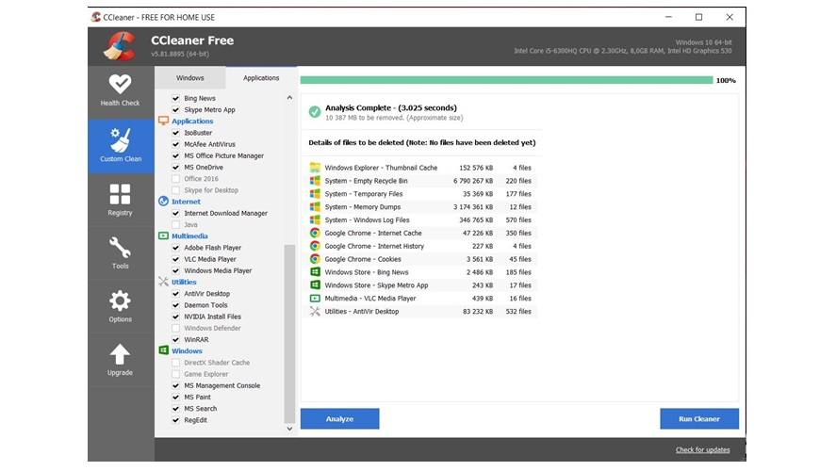Select the Internet category heading
This screenshot has width=820, height=471.
[x=187, y=202]
